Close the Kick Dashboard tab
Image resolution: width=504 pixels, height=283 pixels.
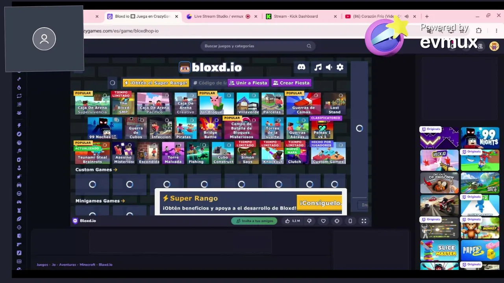[x=335, y=17]
